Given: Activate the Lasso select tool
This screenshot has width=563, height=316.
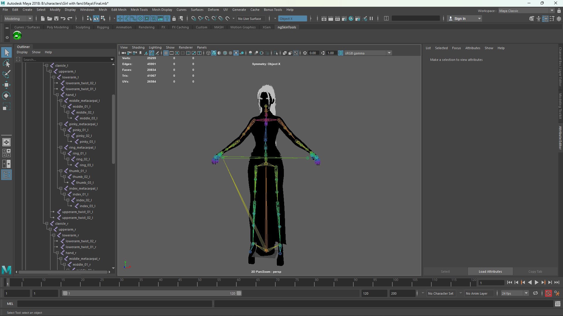Looking at the screenshot, I should [x=6, y=63].
